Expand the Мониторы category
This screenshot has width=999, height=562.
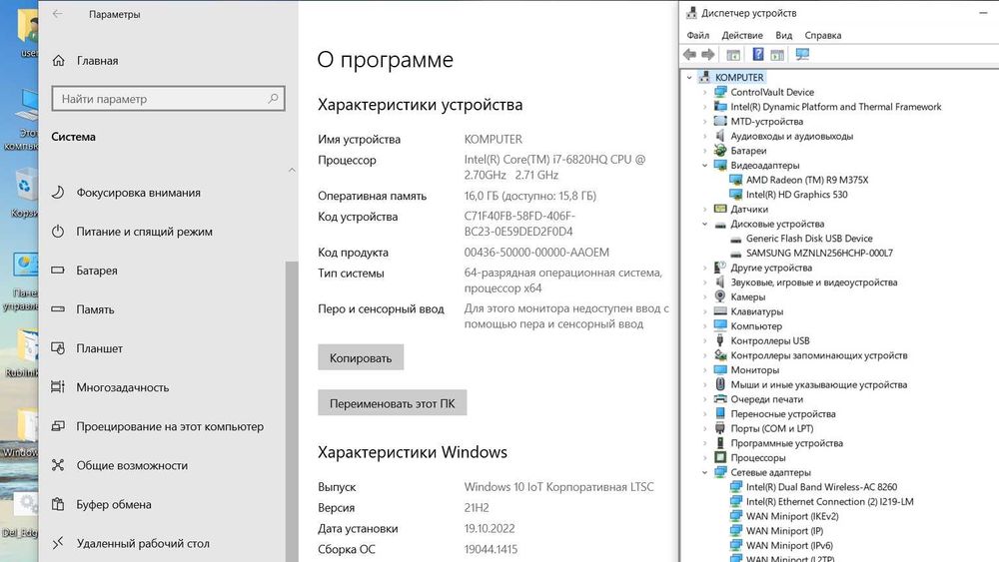[x=704, y=370]
